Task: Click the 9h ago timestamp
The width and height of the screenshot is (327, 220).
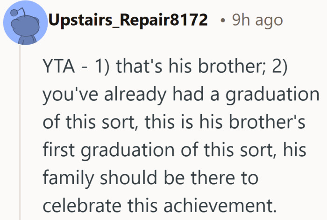Action: point(257,20)
